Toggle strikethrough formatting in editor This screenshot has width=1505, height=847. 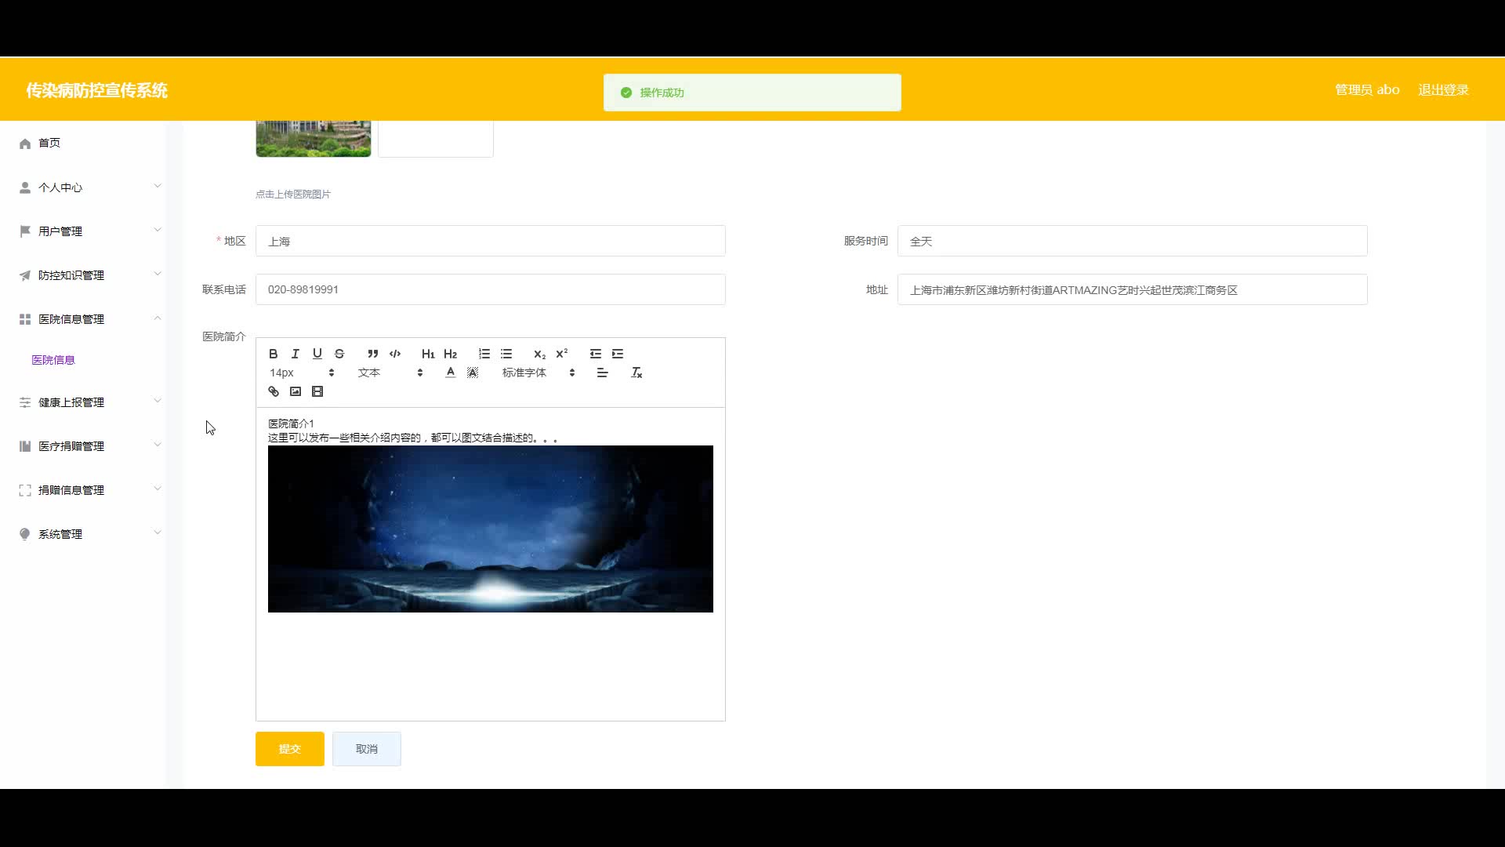click(339, 354)
